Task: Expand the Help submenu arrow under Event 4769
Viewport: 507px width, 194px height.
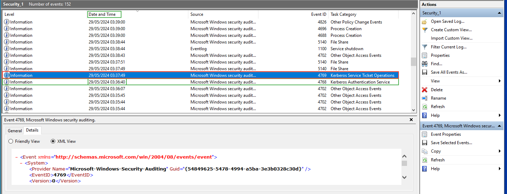Action: 500,169
